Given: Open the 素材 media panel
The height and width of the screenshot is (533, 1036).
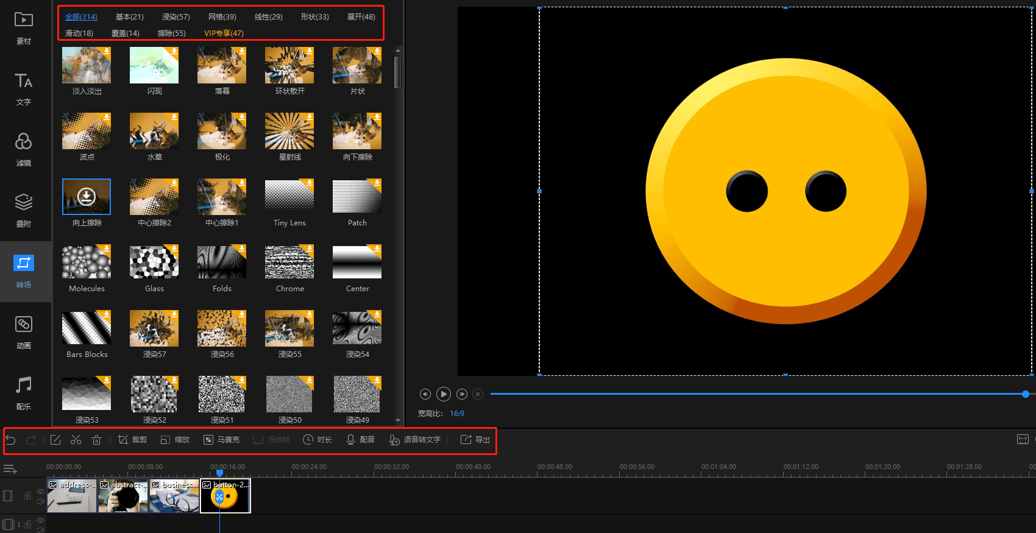Looking at the screenshot, I should pos(24,29).
